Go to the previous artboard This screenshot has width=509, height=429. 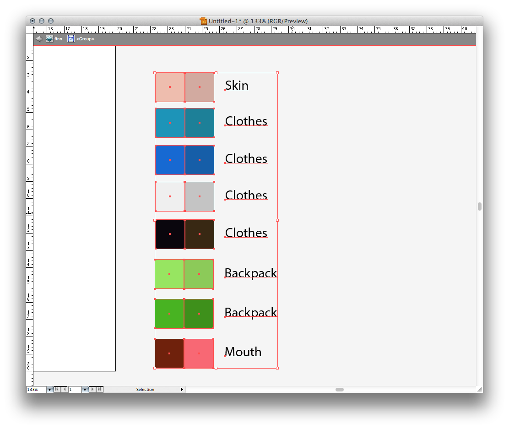coord(65,390)
